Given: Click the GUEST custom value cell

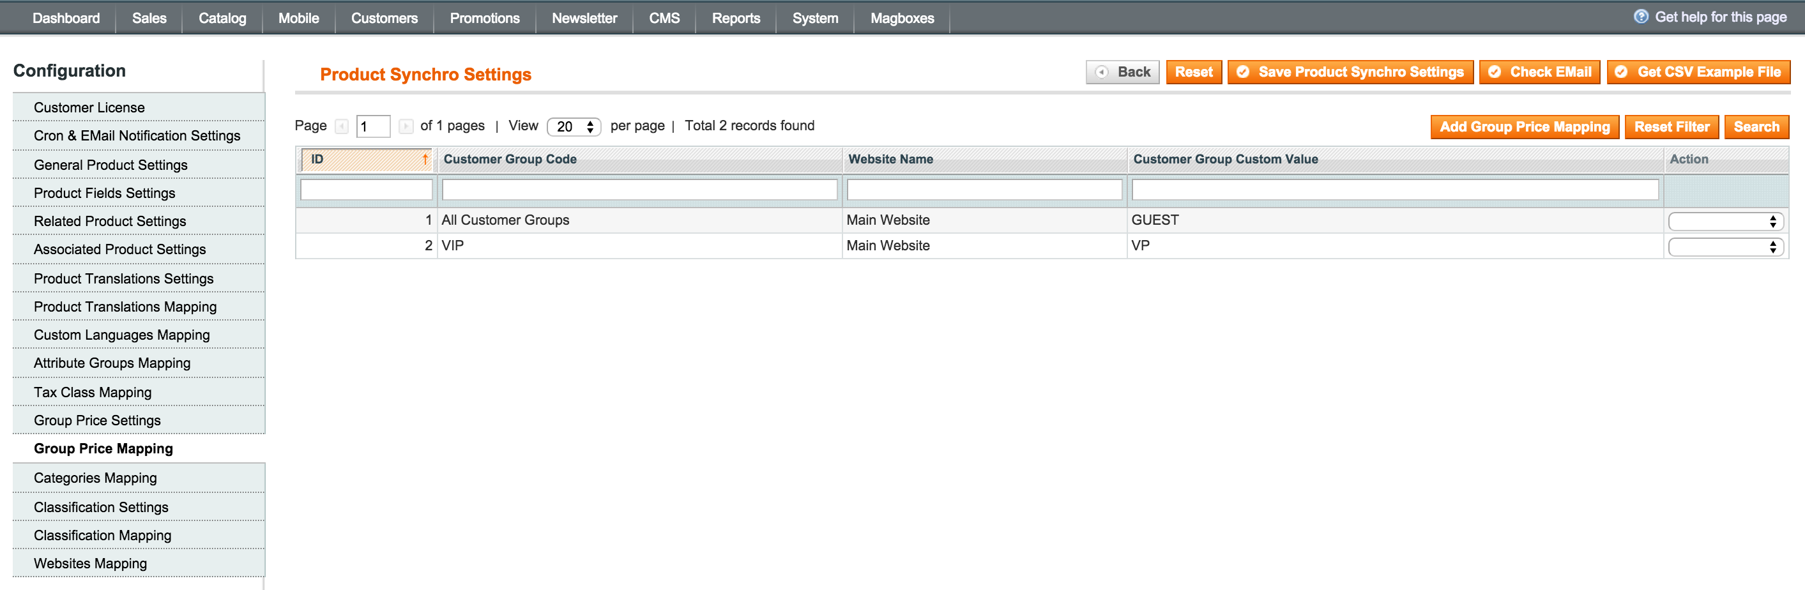Looking at the screenshot, I should pos(1395,221).
